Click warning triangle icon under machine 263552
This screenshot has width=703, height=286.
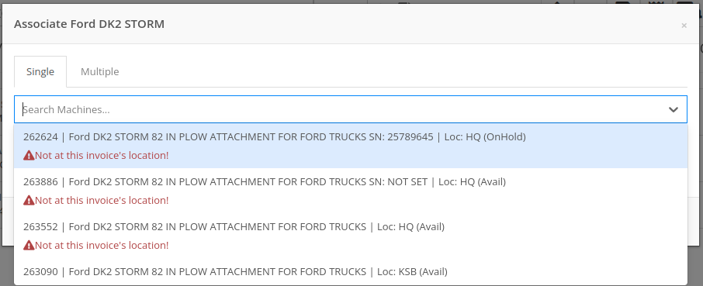coord(29,245)
